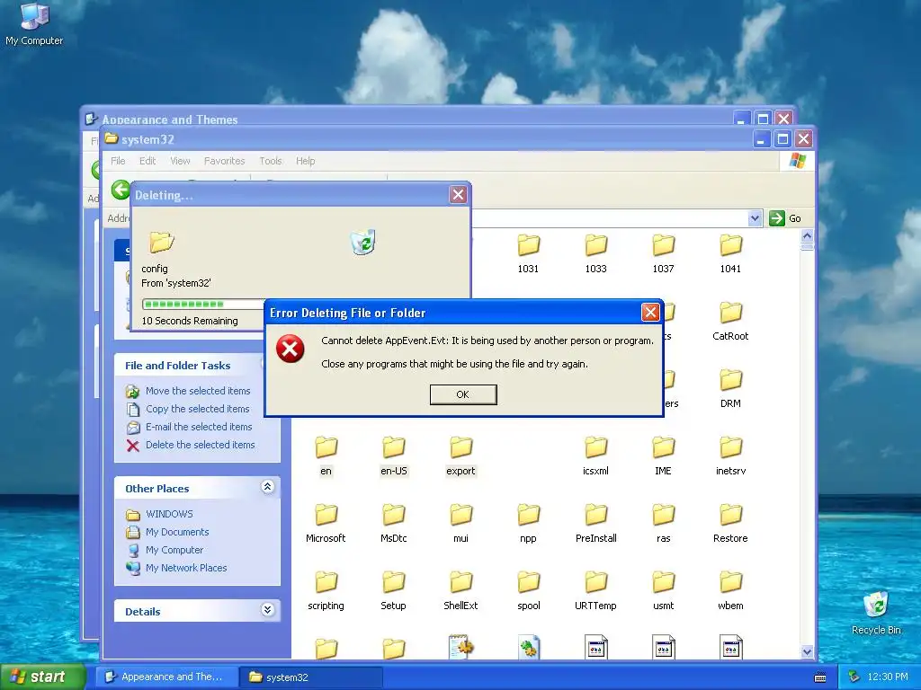Expand the Details panel

pyautogui.click(x=267, y=610)
